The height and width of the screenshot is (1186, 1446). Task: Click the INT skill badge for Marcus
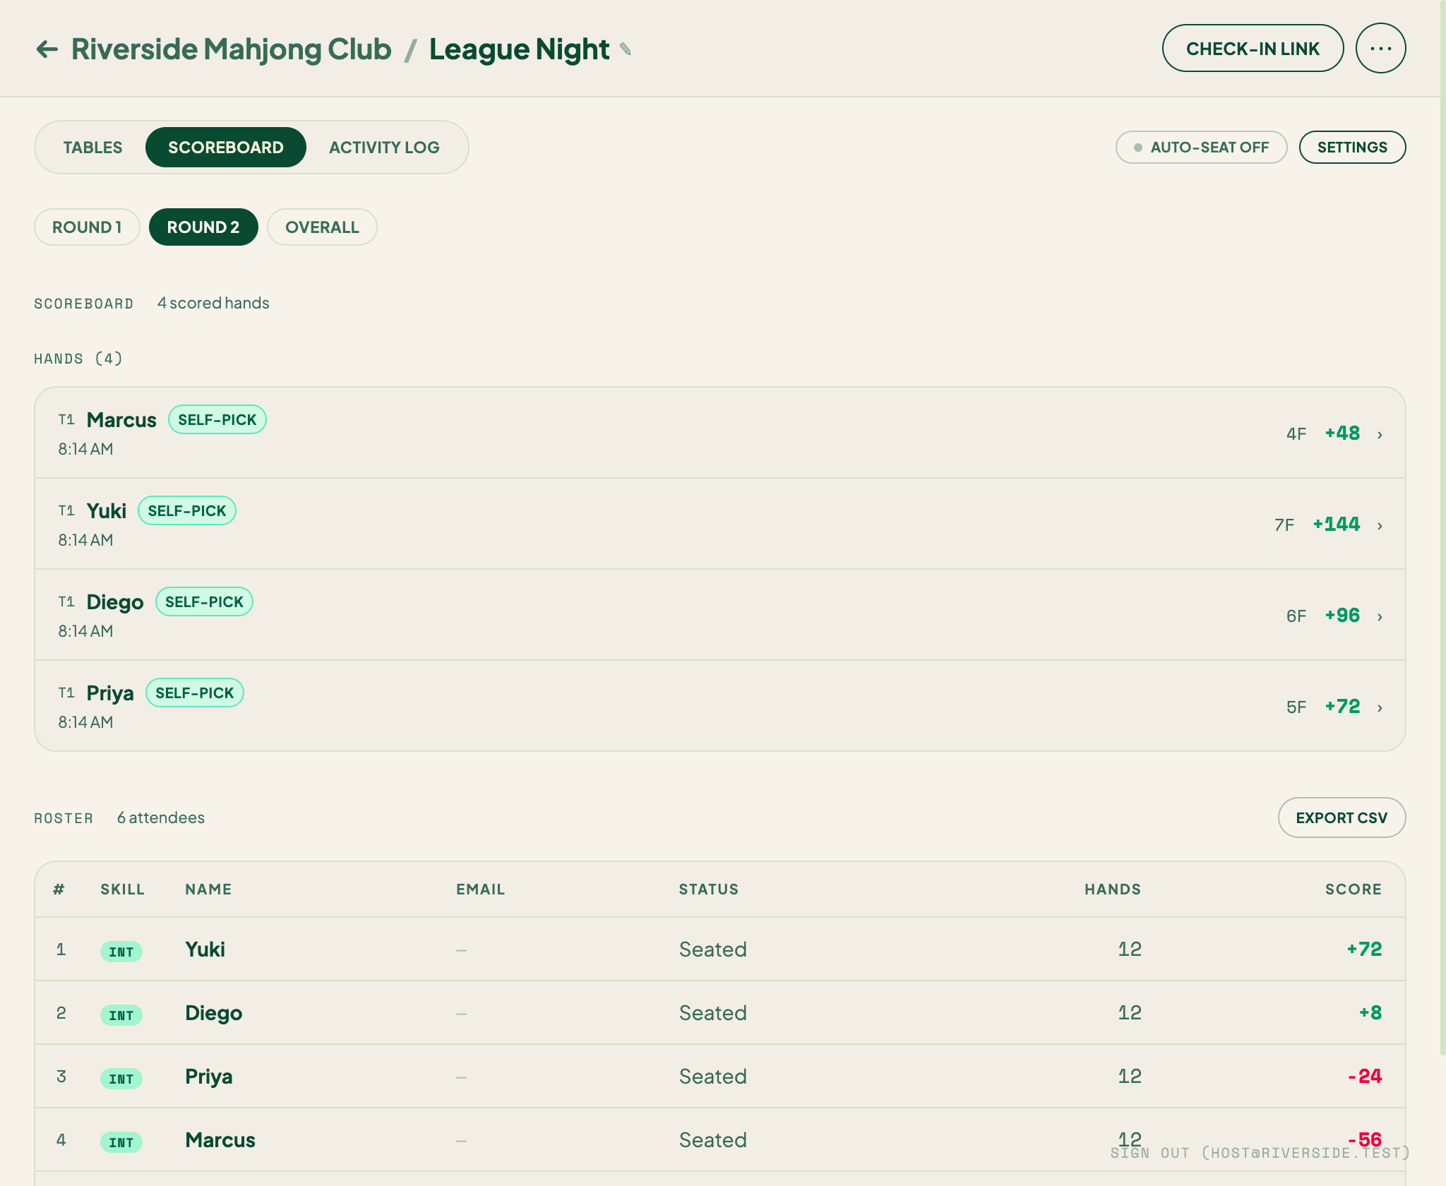point(121,1142)
